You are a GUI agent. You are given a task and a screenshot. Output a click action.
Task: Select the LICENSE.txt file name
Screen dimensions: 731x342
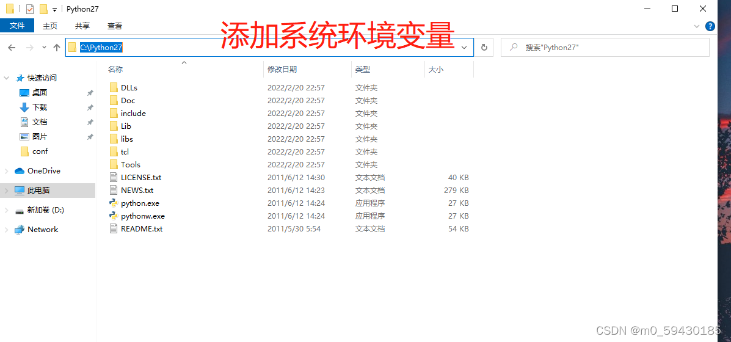[141, 178]
